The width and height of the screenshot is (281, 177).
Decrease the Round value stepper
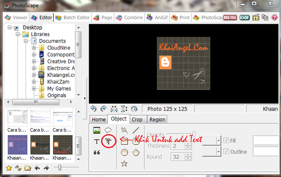(188, 159)
